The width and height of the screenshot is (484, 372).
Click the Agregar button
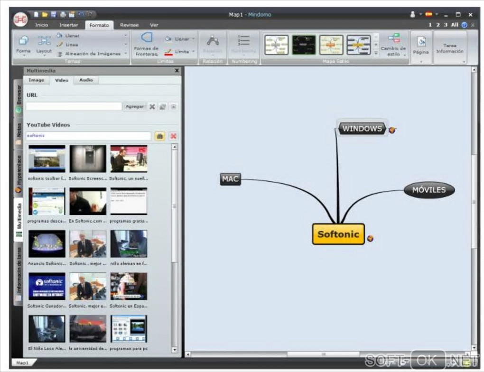[135, 107]
